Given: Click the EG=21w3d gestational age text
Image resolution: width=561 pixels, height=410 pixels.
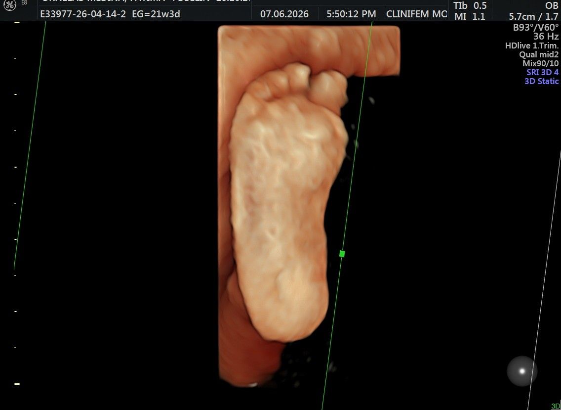Looking at the screenshot, I should click(x=156, y=14).
